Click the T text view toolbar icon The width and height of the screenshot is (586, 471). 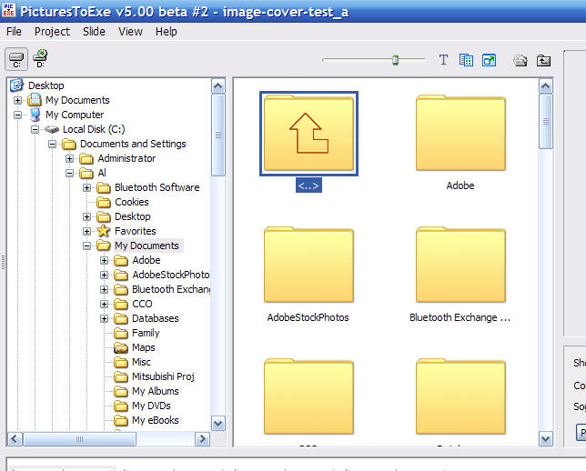click(443, 60)
